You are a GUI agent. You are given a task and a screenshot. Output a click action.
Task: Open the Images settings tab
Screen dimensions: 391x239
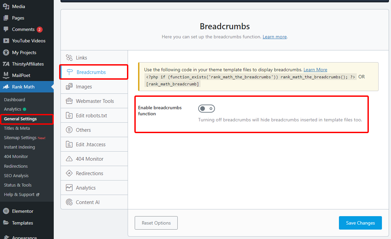[94, 87]
